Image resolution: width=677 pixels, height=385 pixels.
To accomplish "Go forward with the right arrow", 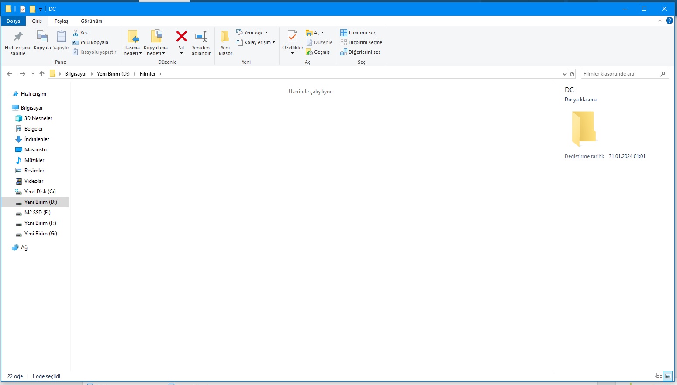I will tap(23, 74).
